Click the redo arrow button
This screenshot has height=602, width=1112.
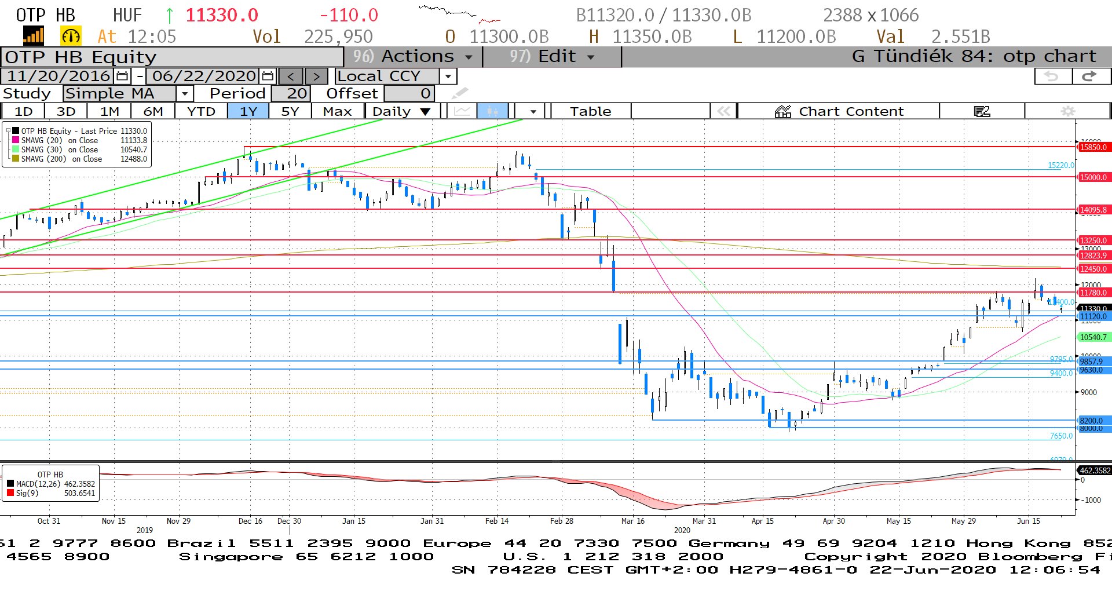[x=1090, y=76]
